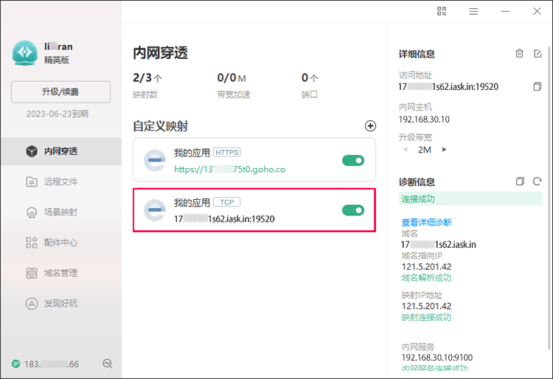Copy the 访问地址 access address
The height and width of the screenshot is (379, 553).
click(537, 86)
